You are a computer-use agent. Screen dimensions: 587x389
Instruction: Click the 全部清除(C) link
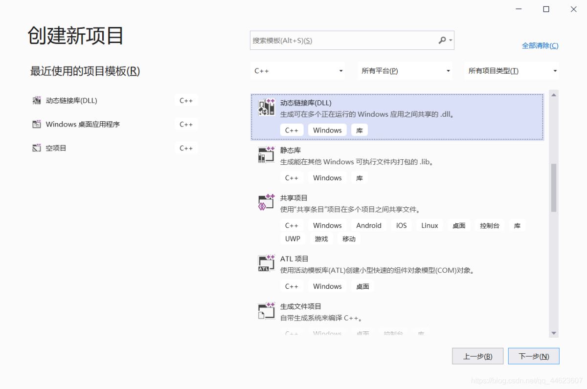coord(540,45)
